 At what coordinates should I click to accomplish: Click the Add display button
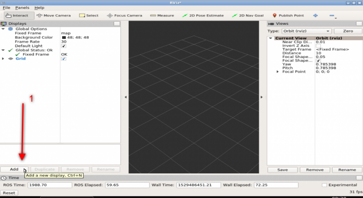click(14, 169)
